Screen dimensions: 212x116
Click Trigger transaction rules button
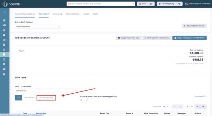tap(128, 38)
